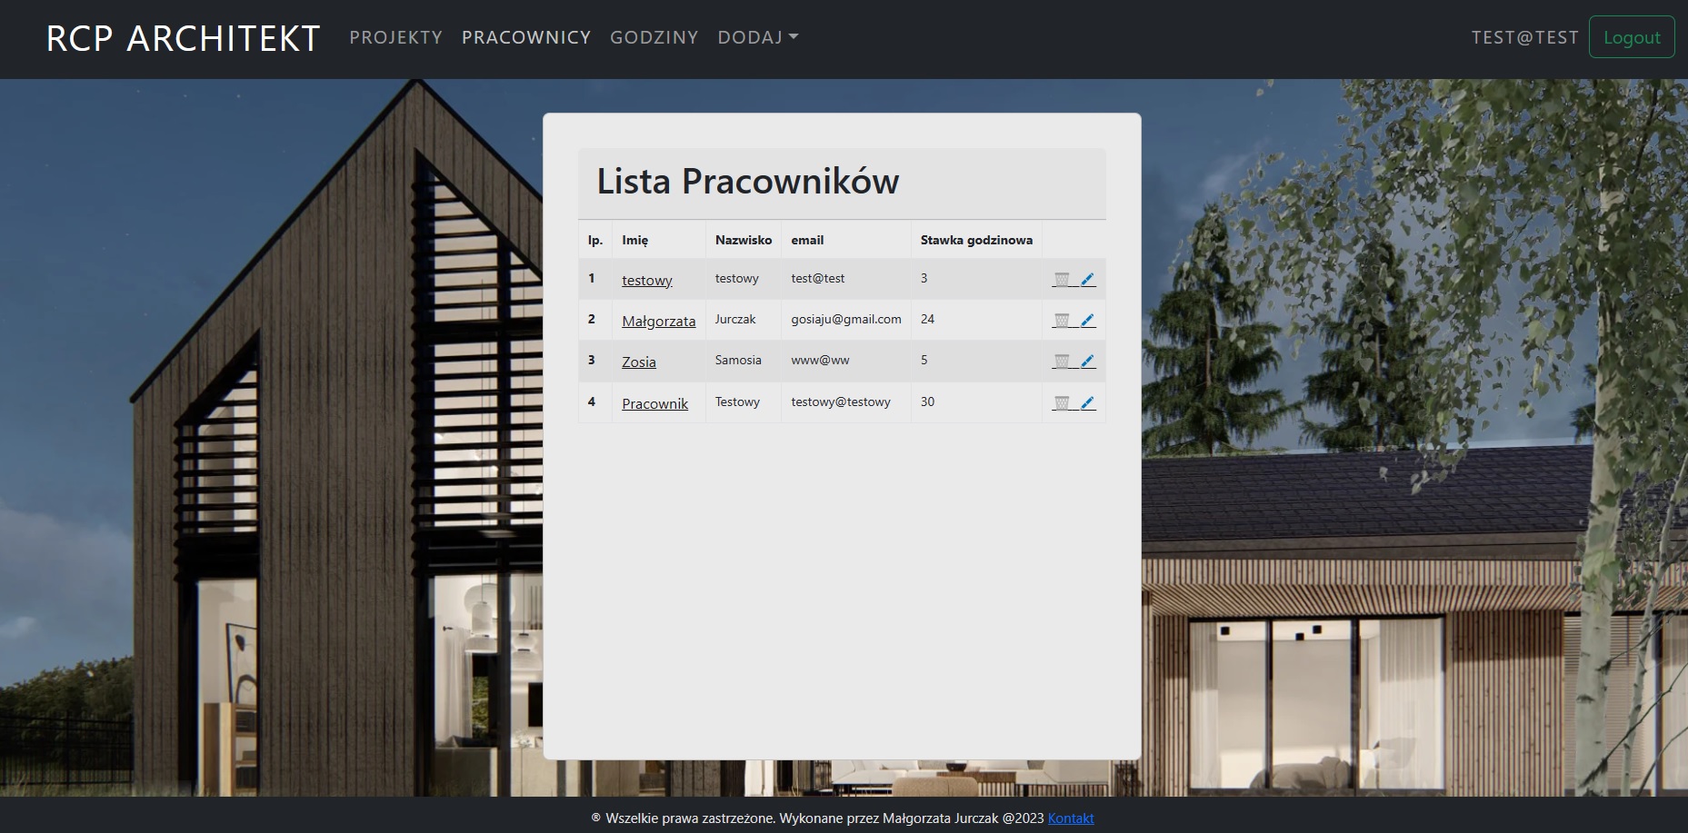Image resolution: width=1688 pixels, height=833 pixels.
Task: Open the PROJEKTY menu item
Action: [395, 37]
